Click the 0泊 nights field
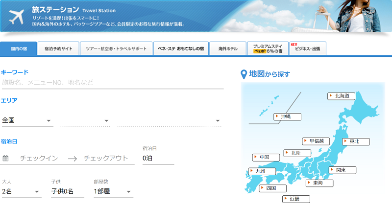Viewport: 392px width, 208px height. point(158,158)
